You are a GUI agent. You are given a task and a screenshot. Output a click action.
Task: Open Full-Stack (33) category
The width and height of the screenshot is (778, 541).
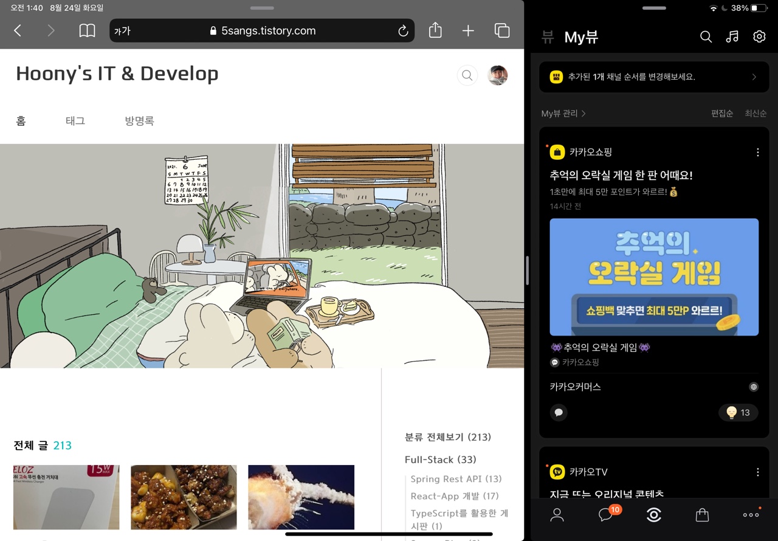point(441,460)
